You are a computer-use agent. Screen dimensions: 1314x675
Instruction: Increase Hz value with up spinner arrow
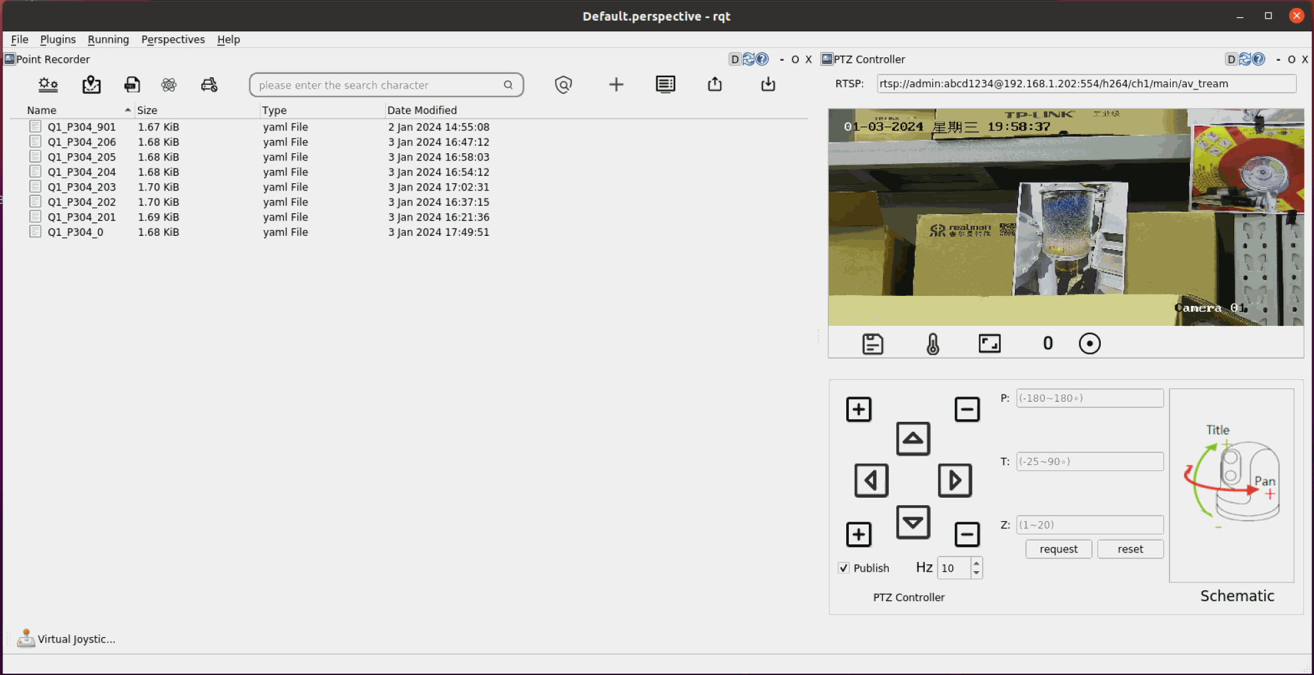pos(976,563)
